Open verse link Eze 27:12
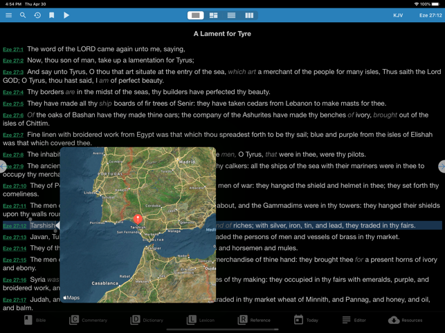 pos(15,226)
